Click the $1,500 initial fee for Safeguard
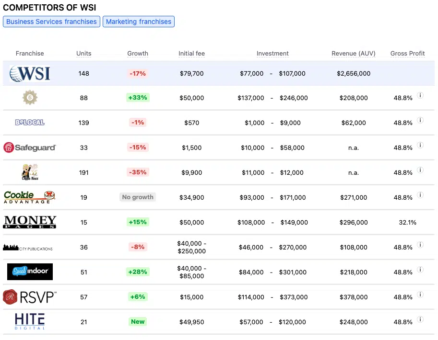Viewport: 438px width, 340px height. coord(191,147)
